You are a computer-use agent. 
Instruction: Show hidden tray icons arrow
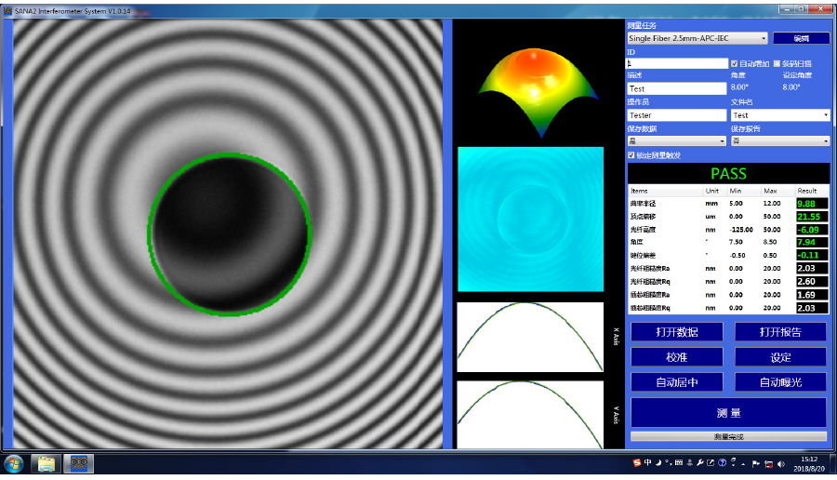coord(743,464)
